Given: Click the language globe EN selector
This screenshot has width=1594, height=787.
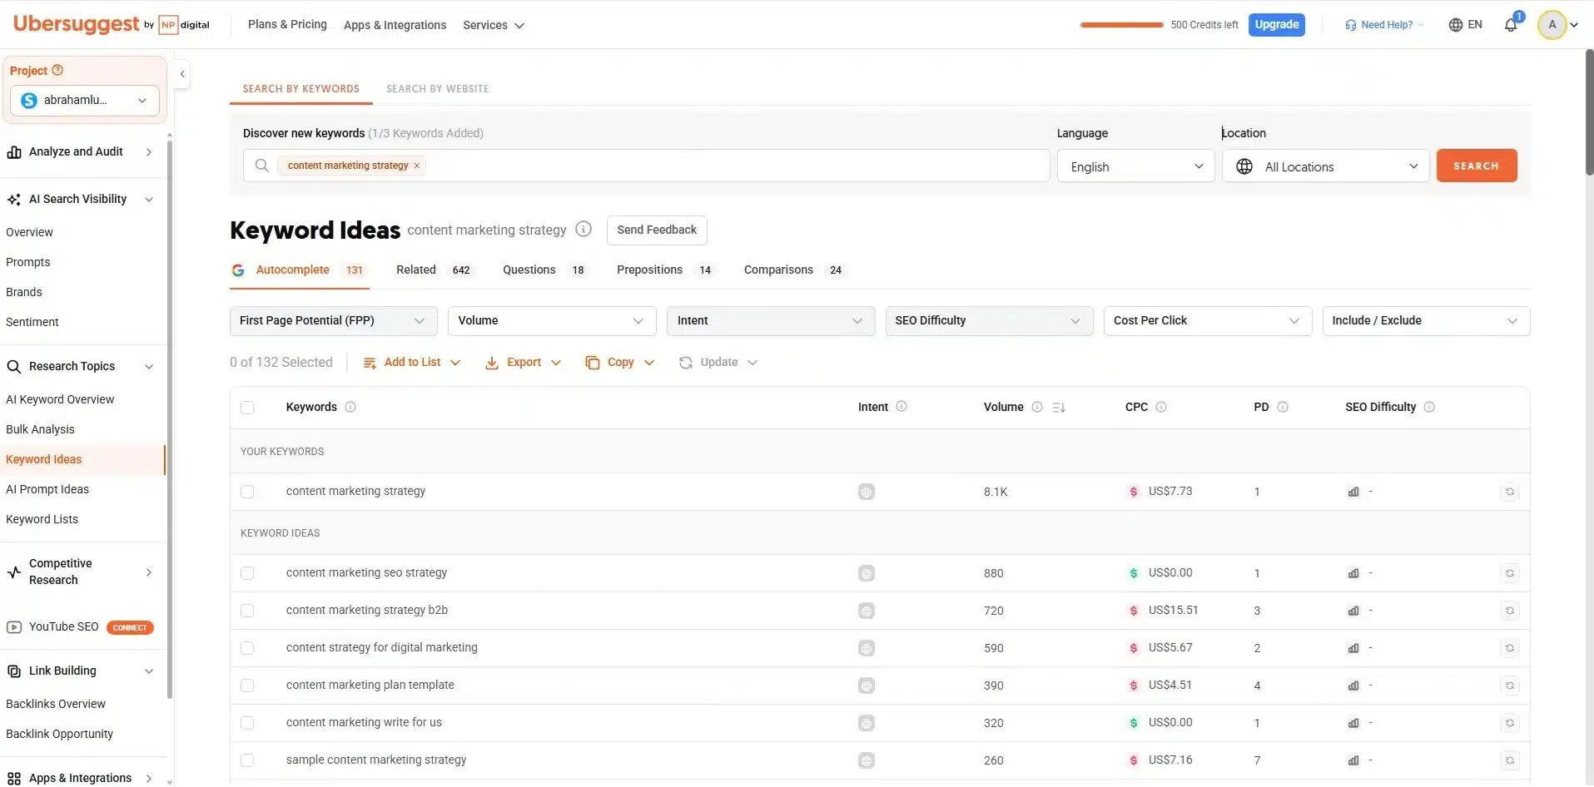Looking at the screenshot, I should pyautogui.click(x=1465, y=25).
